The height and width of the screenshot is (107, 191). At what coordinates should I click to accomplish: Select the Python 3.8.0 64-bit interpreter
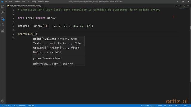pyautogui.click(x=20, y=106)
